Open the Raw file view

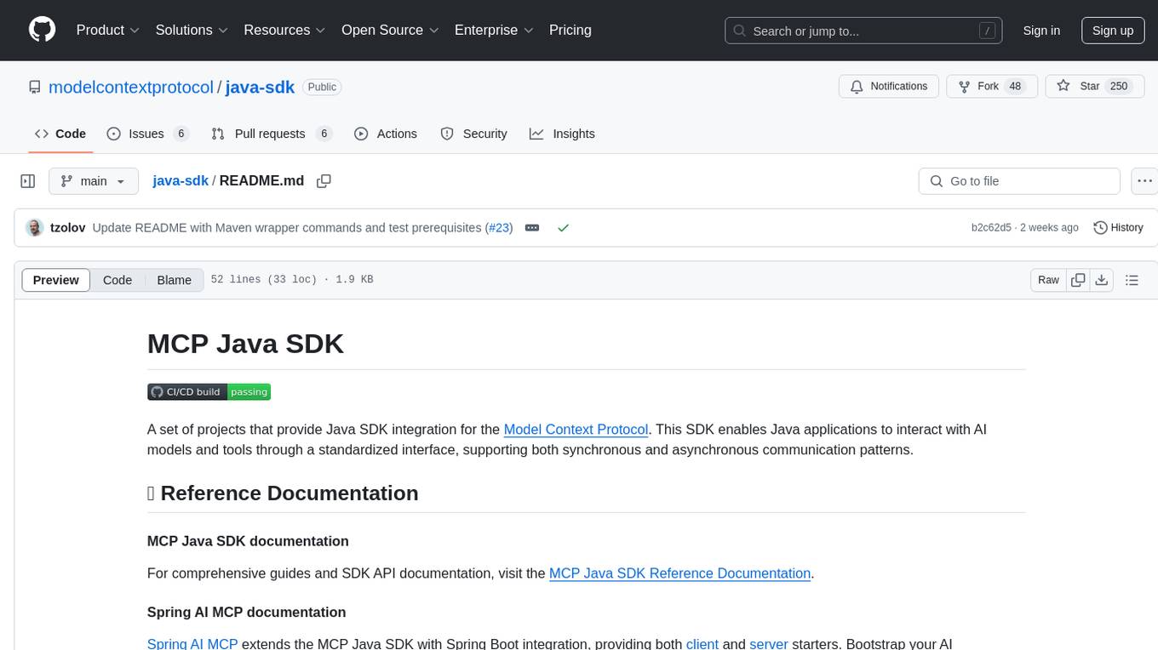coord(1048,280)
